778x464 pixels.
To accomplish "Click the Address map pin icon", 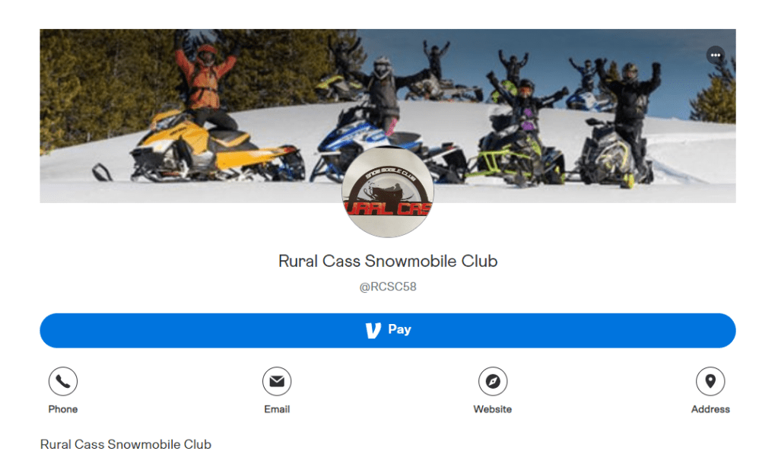I will pos(710,381).
